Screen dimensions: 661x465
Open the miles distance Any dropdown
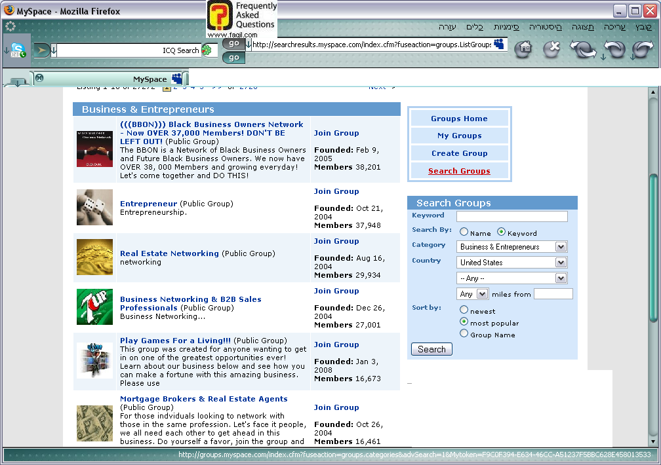pyautogui.click(x=473, y=294)
